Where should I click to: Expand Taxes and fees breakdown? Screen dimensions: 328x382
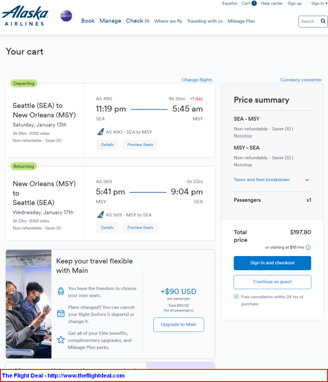[271, 180]
